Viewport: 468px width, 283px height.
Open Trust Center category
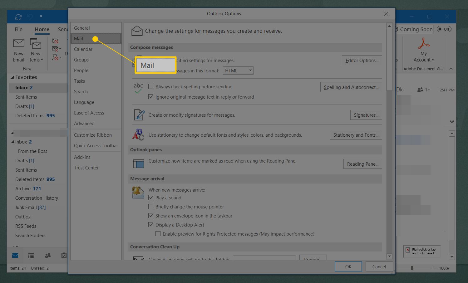pyautogui.click(x=96, y=168)
